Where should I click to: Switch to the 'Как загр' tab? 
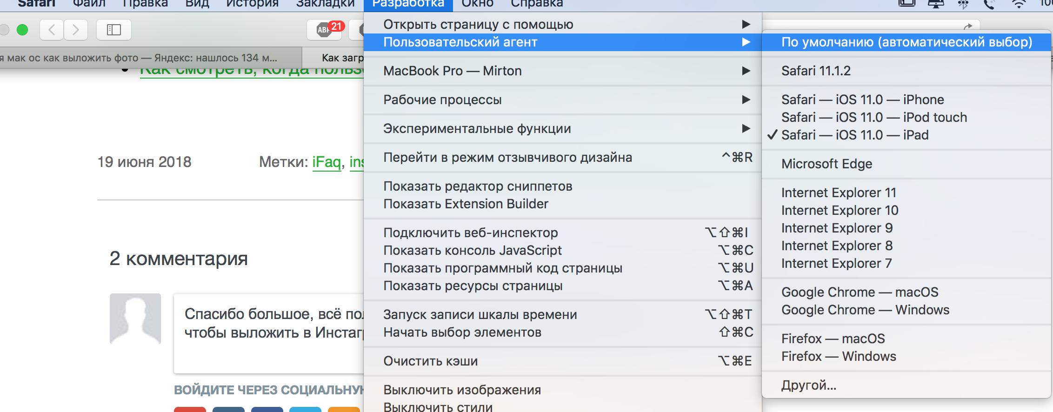click(333, 58)
